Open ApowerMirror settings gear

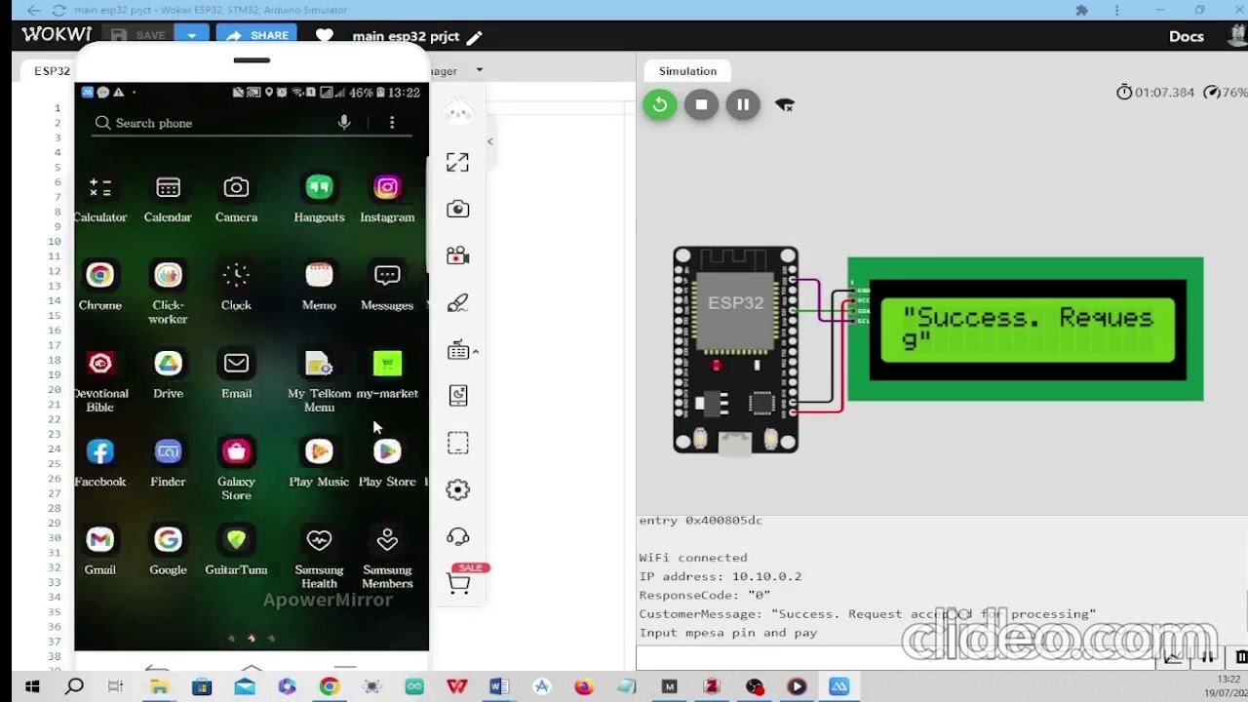point(457,489)
